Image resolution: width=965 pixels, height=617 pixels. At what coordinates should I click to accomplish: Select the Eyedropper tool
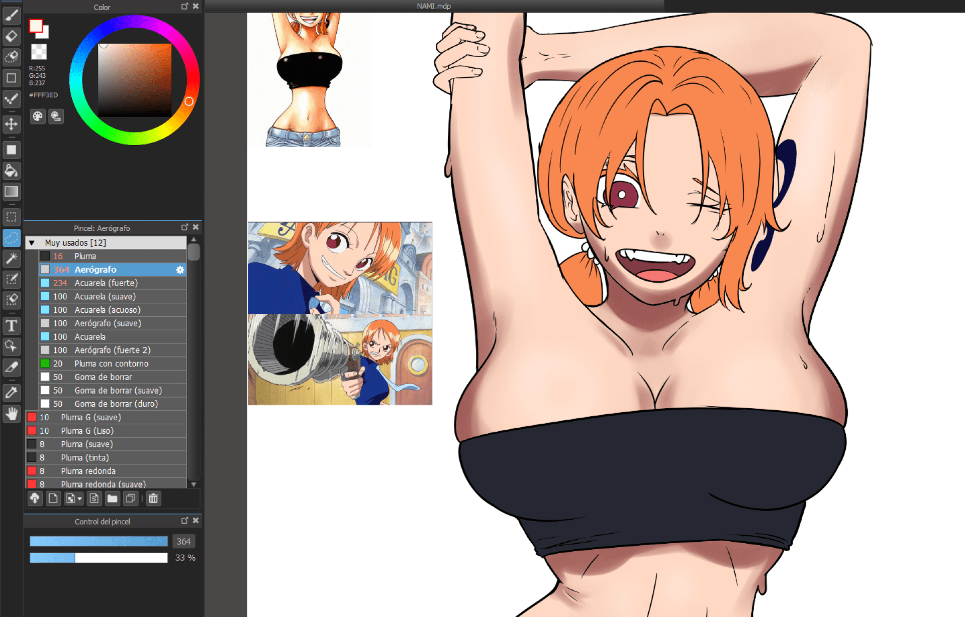tap(11, 392)
